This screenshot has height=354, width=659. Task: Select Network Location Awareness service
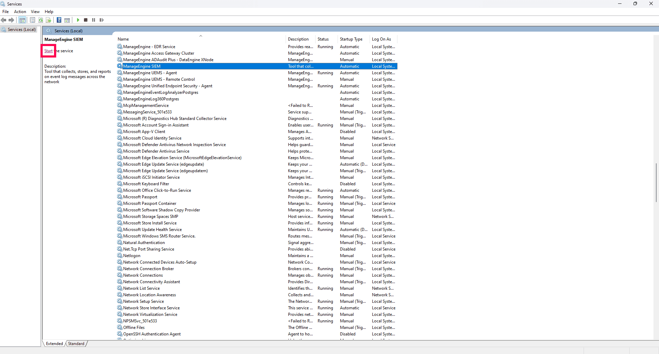pos(257,295)
